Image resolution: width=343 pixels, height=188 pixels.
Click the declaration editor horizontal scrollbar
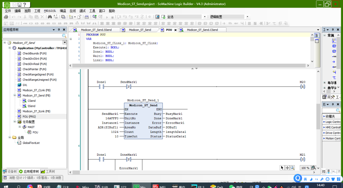click(x=189, y=66)
